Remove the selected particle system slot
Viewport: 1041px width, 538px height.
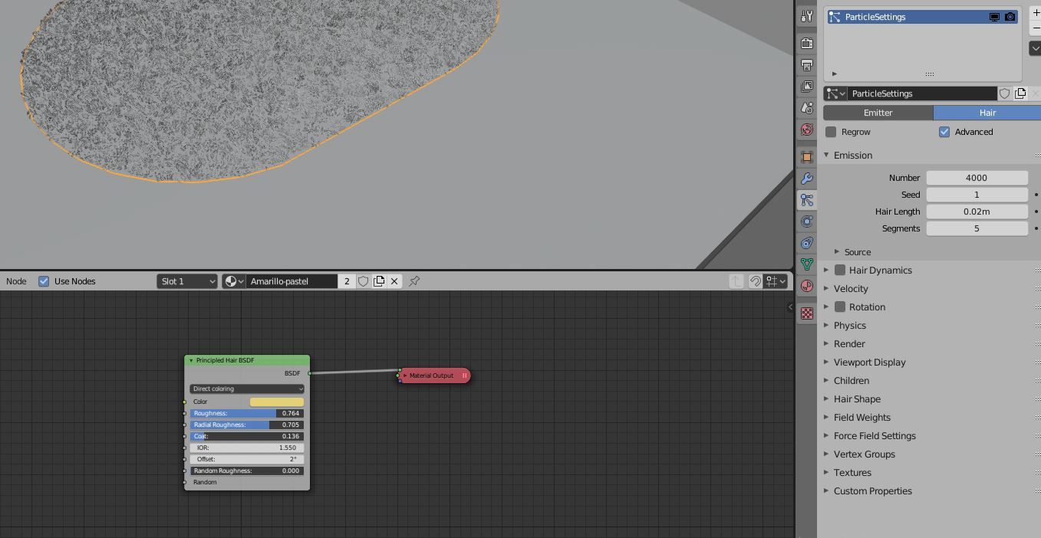(1036, 28)
